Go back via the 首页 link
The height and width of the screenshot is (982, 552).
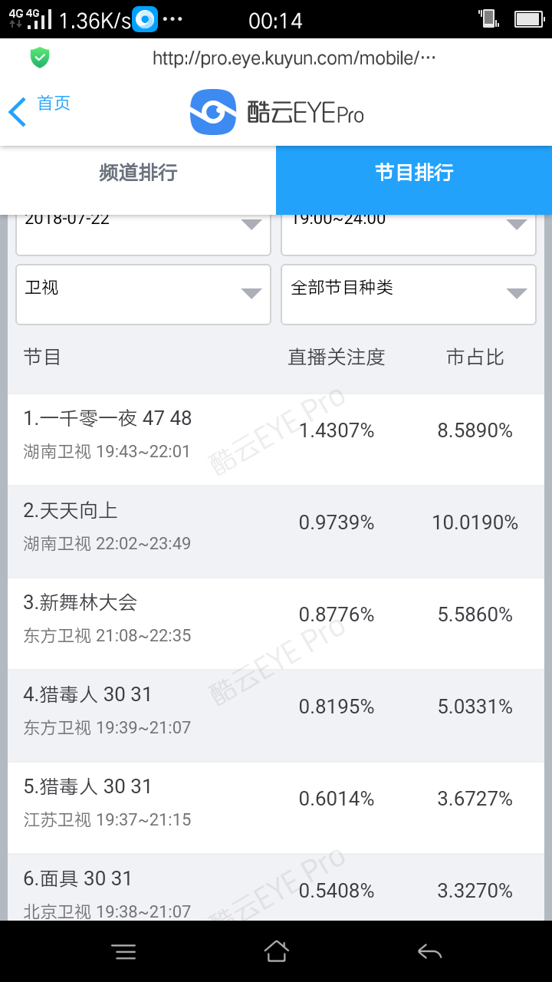click(54, 104)
